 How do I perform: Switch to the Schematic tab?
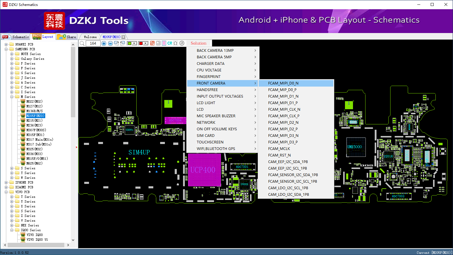click(15, 37)
